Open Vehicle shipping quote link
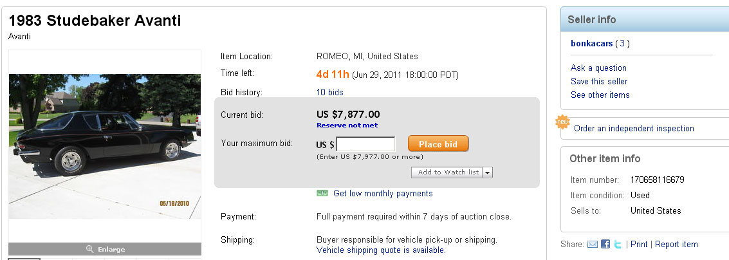The image size is (729, 260). (381, 250)
